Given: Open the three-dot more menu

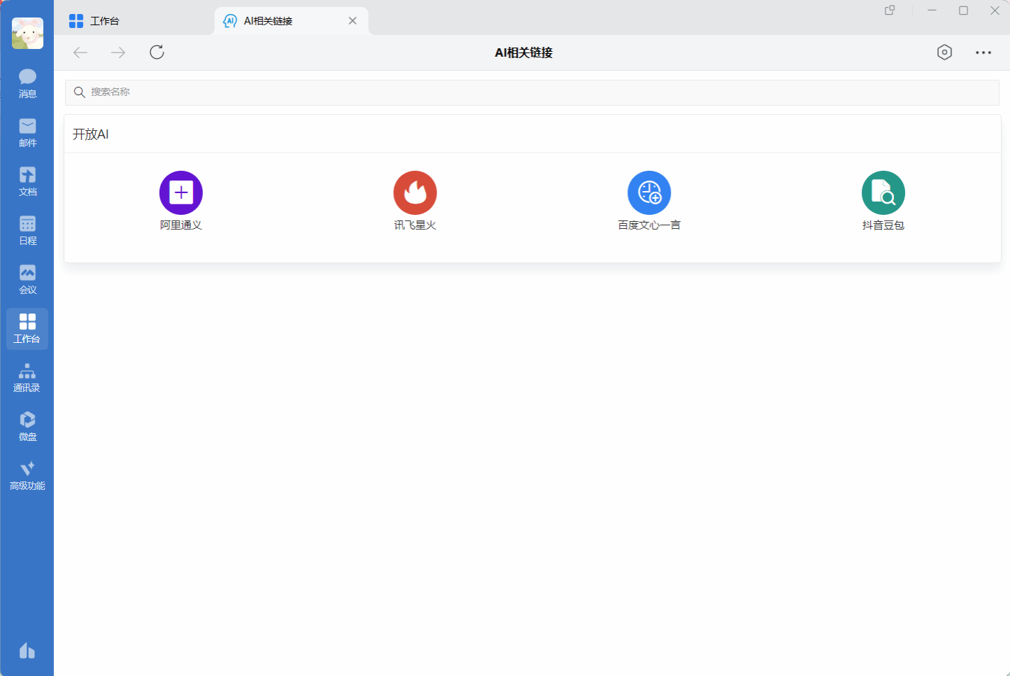Looking at the screenshot, I should click(x=983, y=52).
